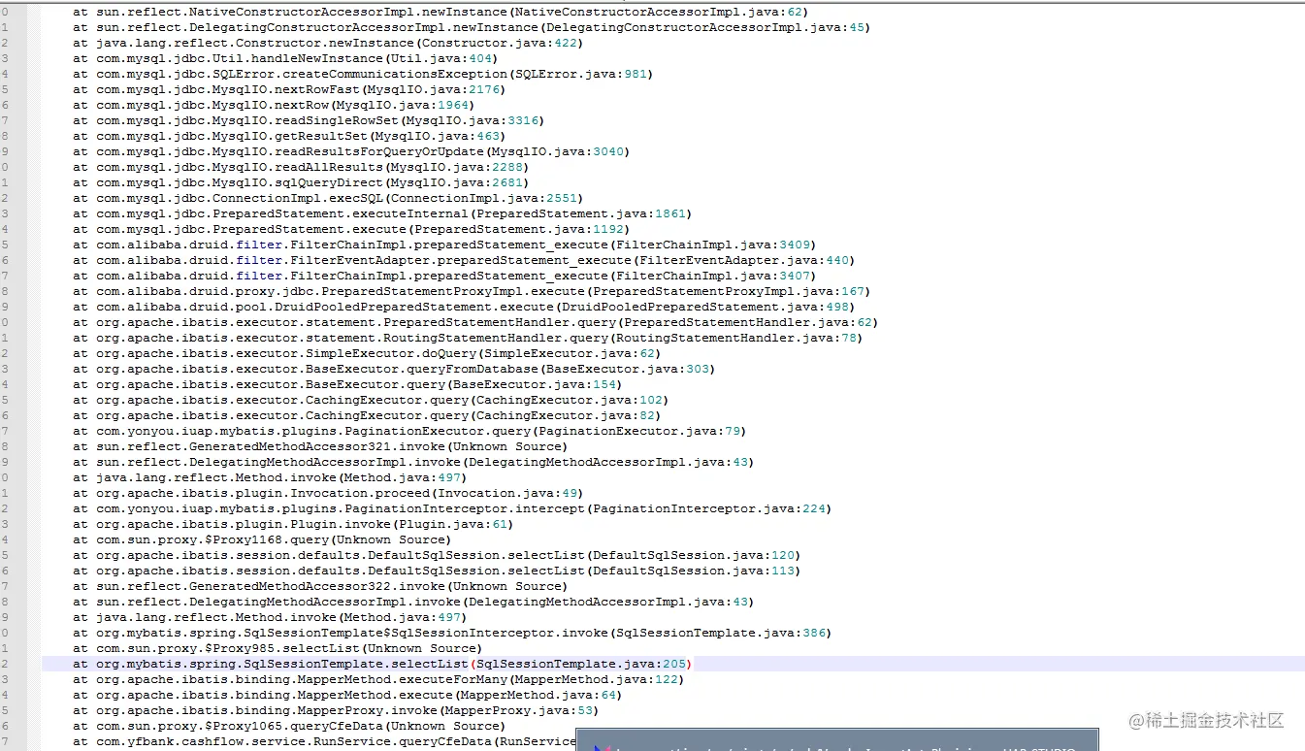Click the SimpleExecutor.doQuery(SimpleExecutor.java:62) line
Viewport: 1305px width, 751px height.
click(367, 353)
